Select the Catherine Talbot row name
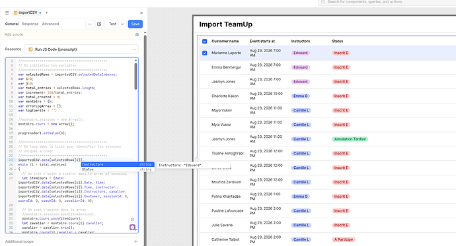The width and height of the screenshot is (456, 246). tap(225, 239)
